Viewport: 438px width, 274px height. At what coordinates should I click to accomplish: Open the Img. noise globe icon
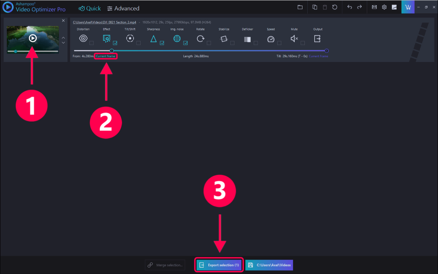(177, 39)
